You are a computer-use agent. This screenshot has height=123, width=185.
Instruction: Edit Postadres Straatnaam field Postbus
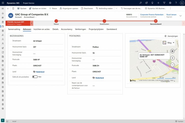tap(107, 47)
